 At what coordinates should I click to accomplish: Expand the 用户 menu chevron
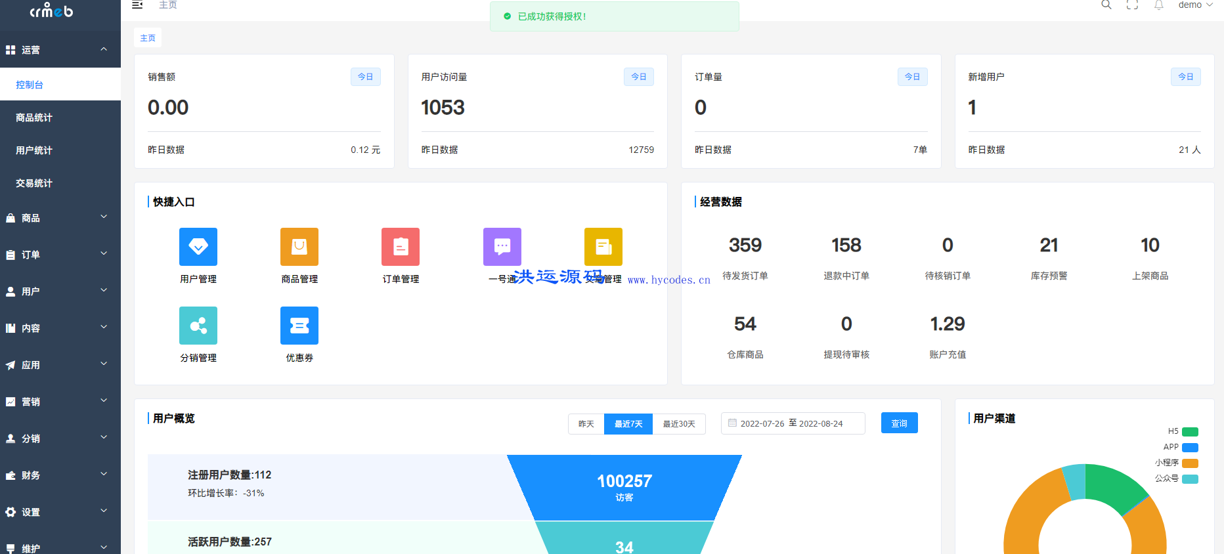pos(104,290)
